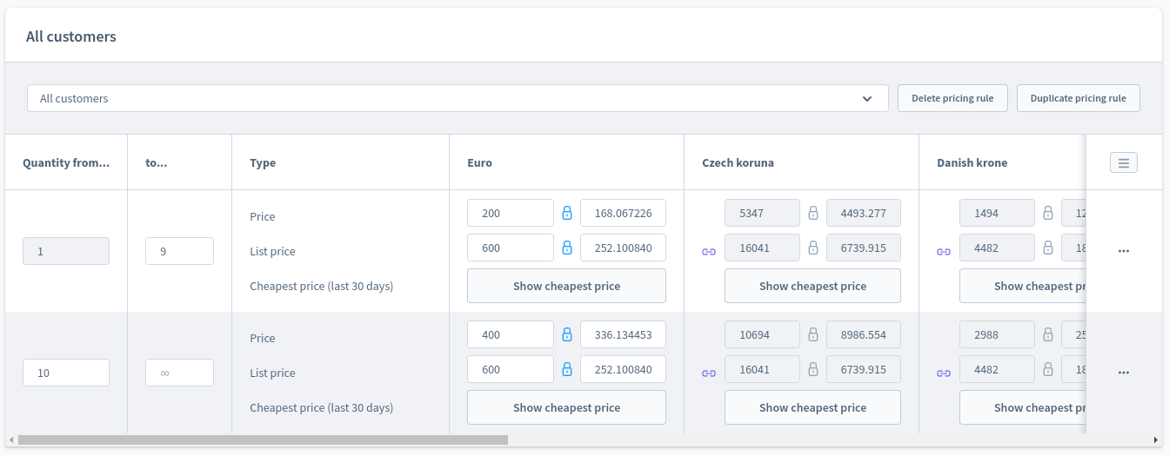
Task: Show cheapest price for Euro first row
Action: [x=566, y=286]
